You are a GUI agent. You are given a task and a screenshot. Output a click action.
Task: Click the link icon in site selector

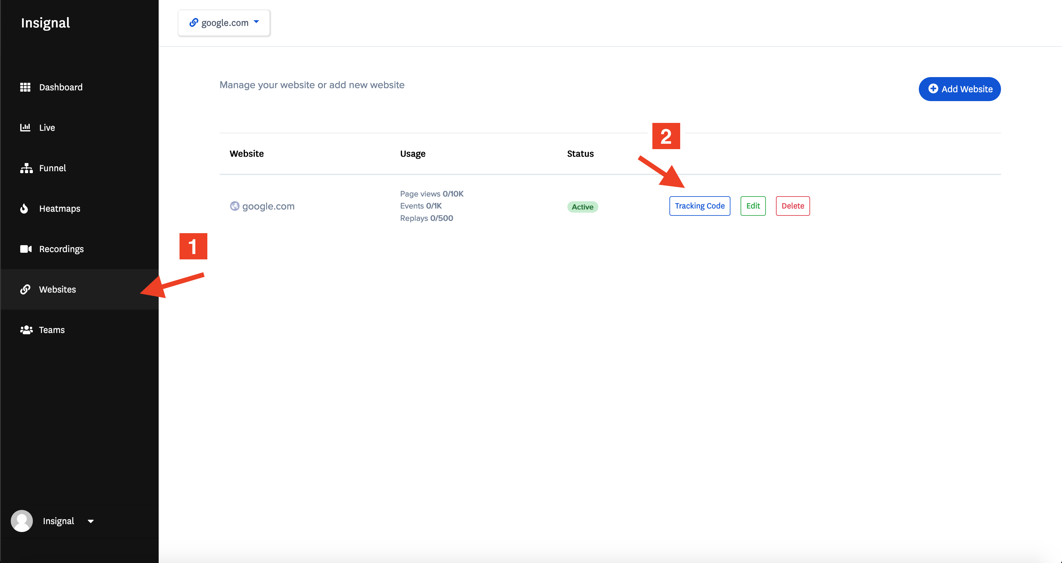193,22
